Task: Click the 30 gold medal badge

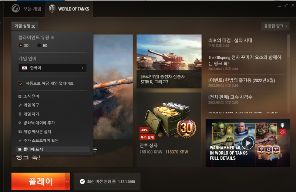Action: [x=186, y=128]
